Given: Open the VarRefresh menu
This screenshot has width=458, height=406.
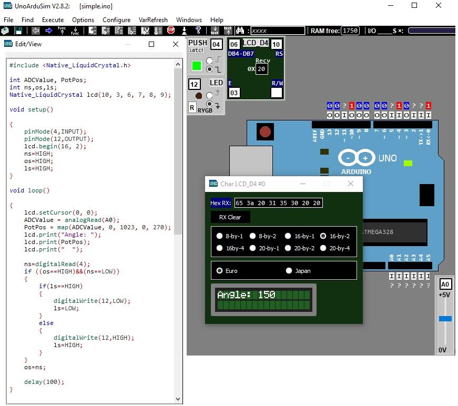Looking at the screenshot, I should pyautogui.click(x=153, y=20).
